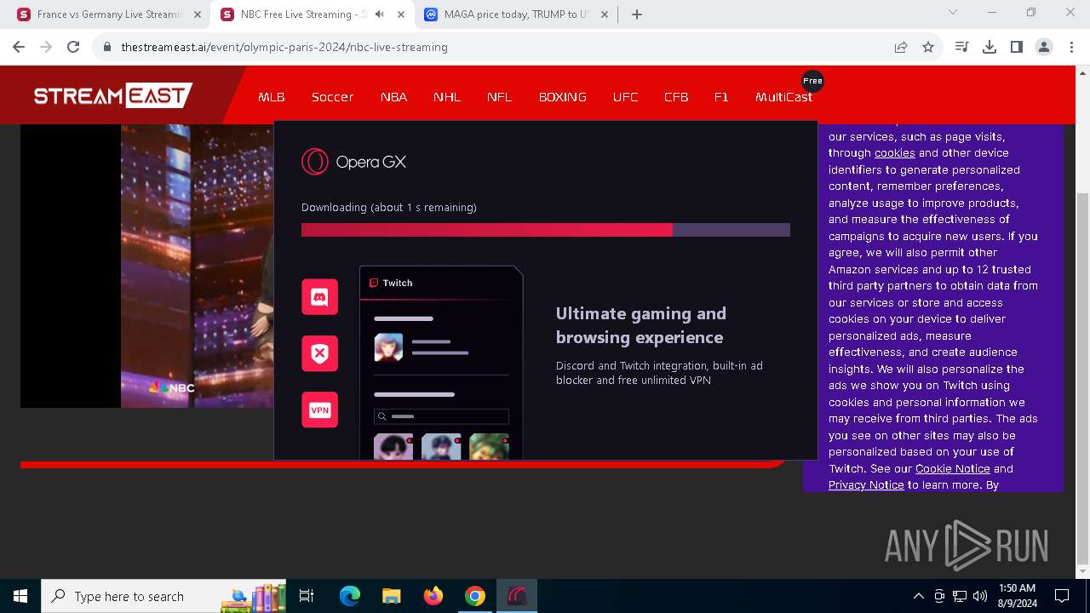Click the StreamEast logo

pyautogui.click(x=112, y=95)
